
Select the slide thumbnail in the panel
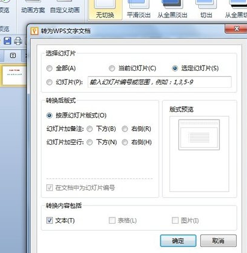(x=14, y=75)
